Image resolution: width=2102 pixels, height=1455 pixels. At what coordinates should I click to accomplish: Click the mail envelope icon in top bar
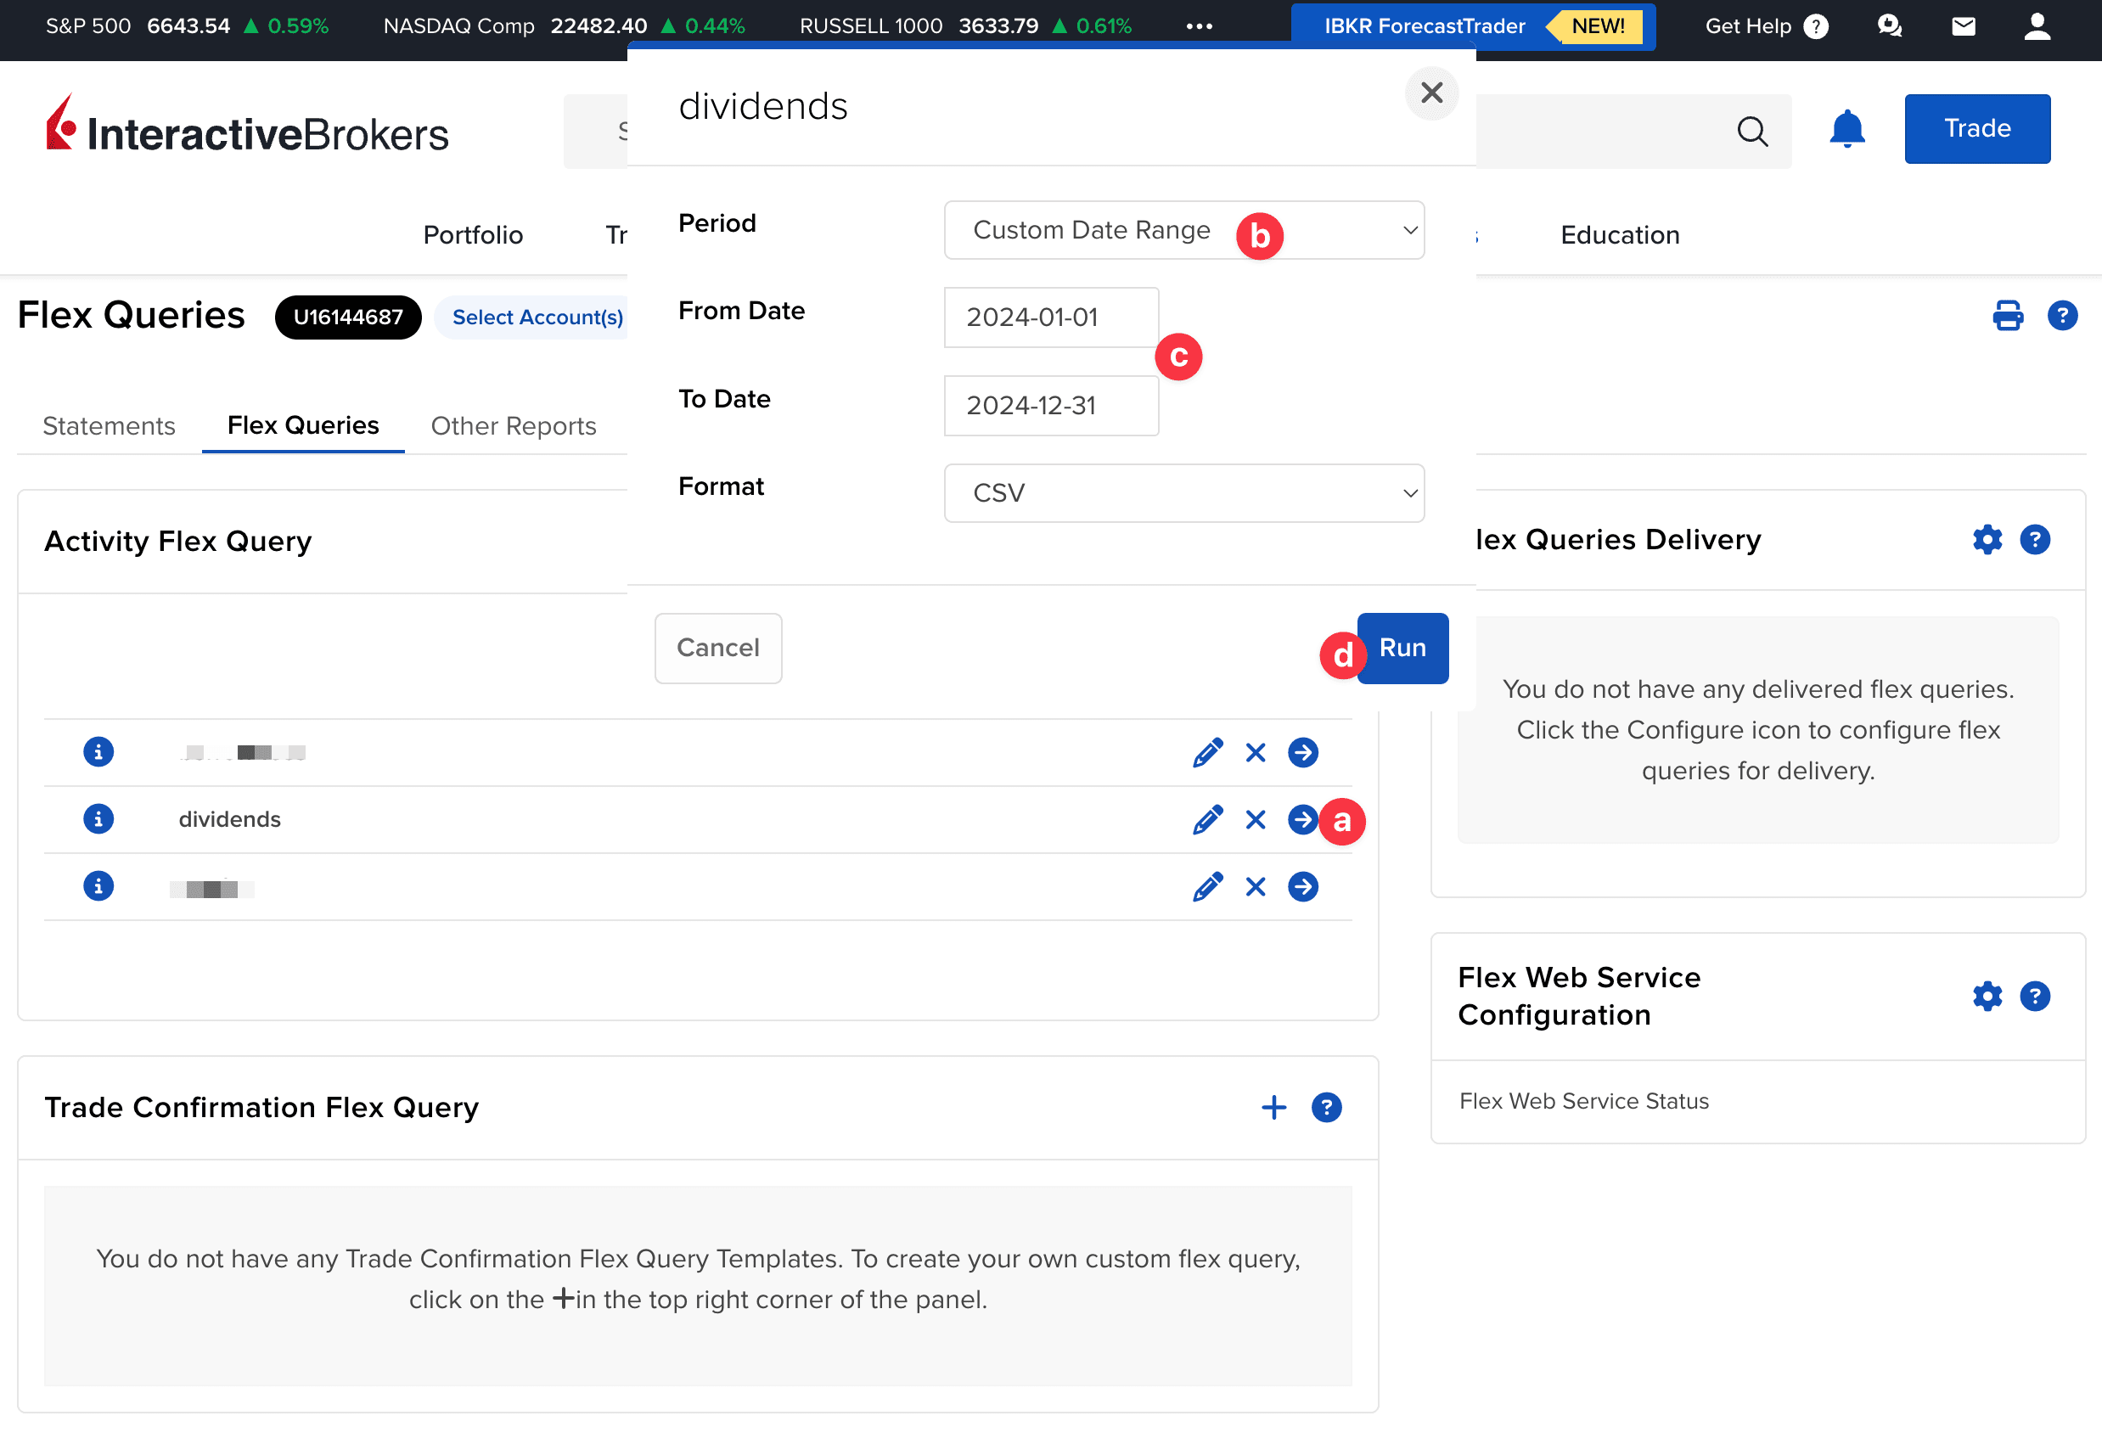pos(1964,26)
